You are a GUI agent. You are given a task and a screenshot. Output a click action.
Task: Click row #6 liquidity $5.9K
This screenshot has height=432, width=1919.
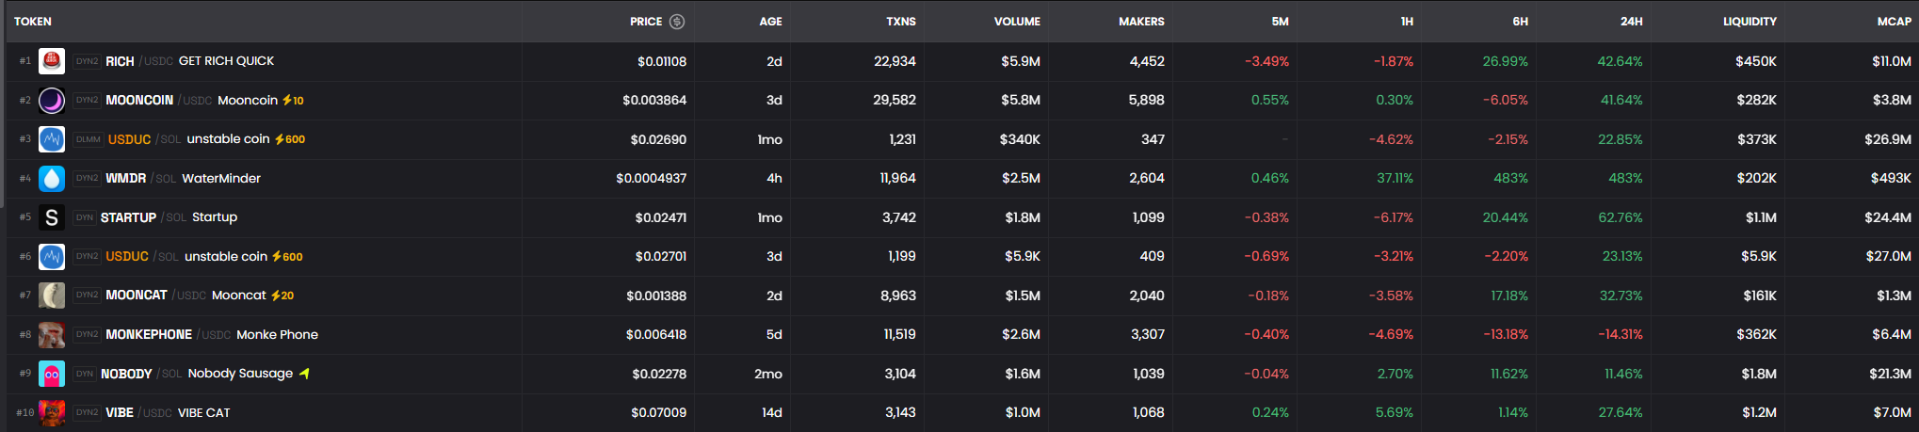pos(1759,256)
